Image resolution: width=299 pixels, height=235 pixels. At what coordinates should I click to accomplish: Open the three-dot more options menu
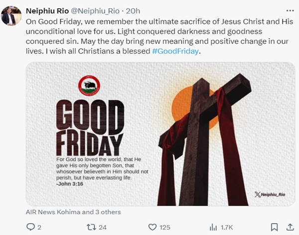(290, 10)
